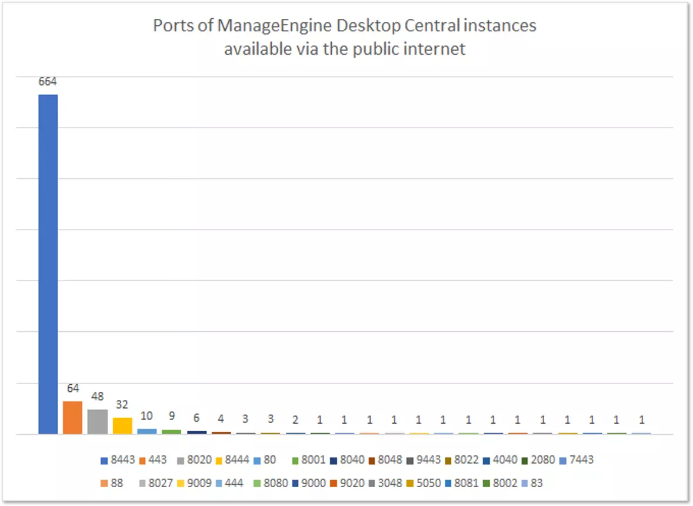693x506 pixels.
Task: Click the navy legend swatch for 4040
Action: pyautogui.click(x=487, y=461)
